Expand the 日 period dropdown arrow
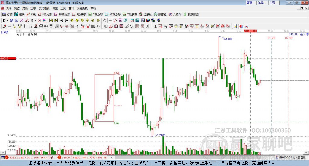This screenshot has width=309, height=166. pos(7,20)
